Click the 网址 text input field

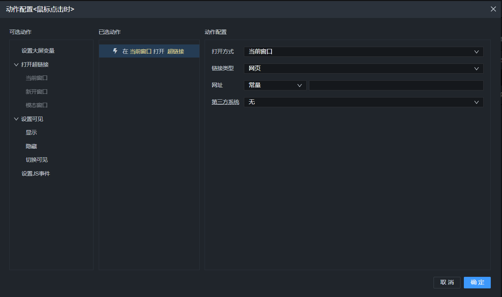[396, 85]
